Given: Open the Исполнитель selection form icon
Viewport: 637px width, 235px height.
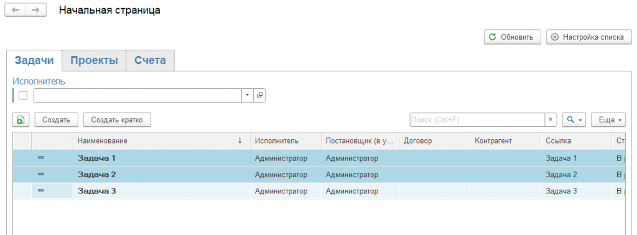Looking at the screenshot, I should coord(259,95).
